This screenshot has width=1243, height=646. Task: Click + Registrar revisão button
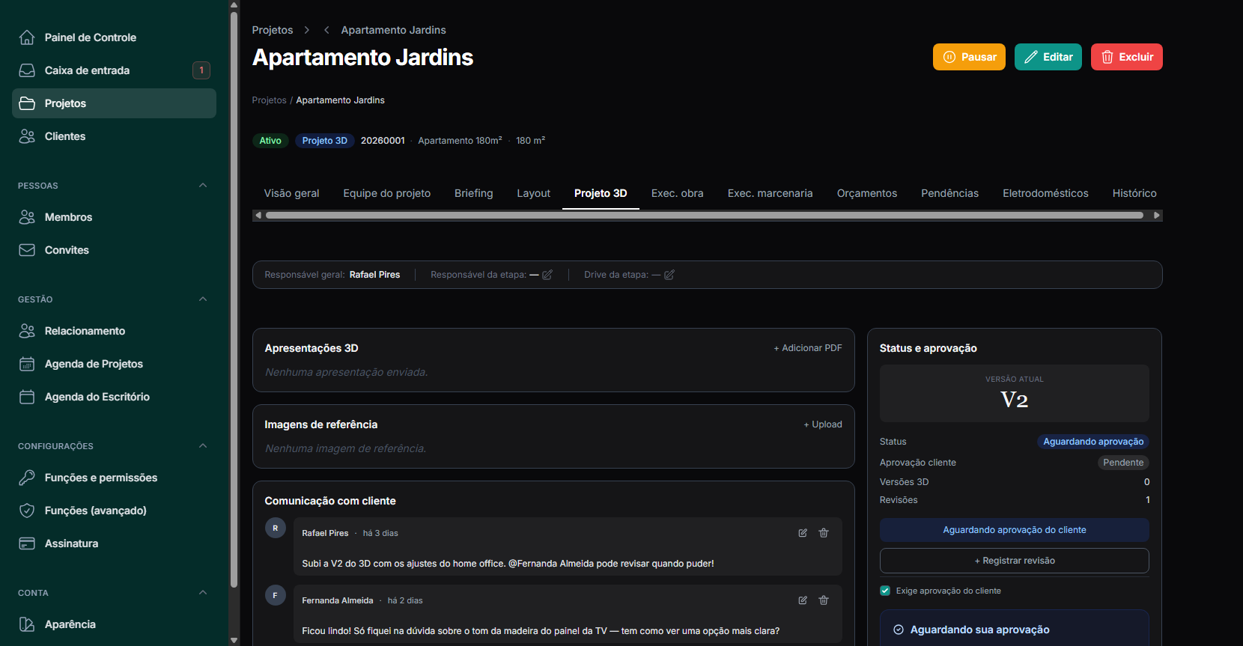coord(1014,561)
